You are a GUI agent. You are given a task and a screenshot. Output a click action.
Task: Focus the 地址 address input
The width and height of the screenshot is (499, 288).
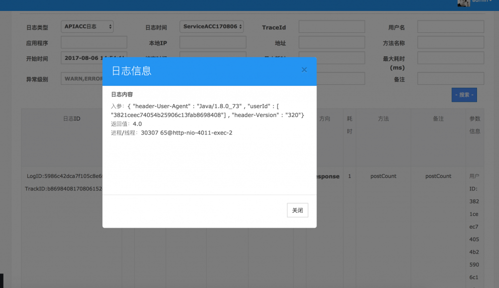tap(331, 42)
